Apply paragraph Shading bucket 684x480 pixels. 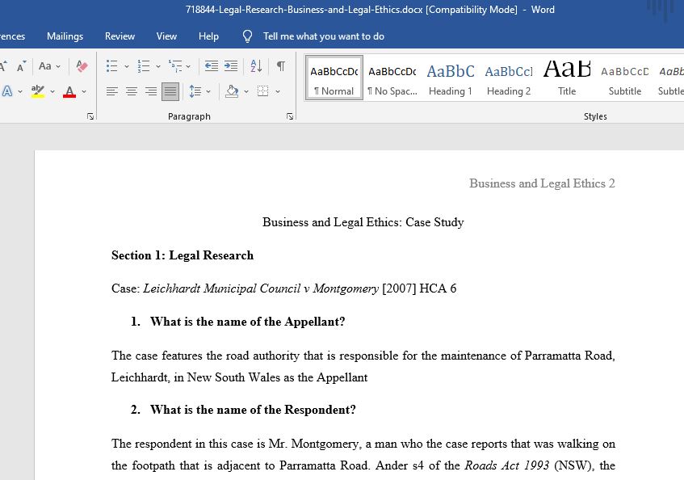(232, 91)
